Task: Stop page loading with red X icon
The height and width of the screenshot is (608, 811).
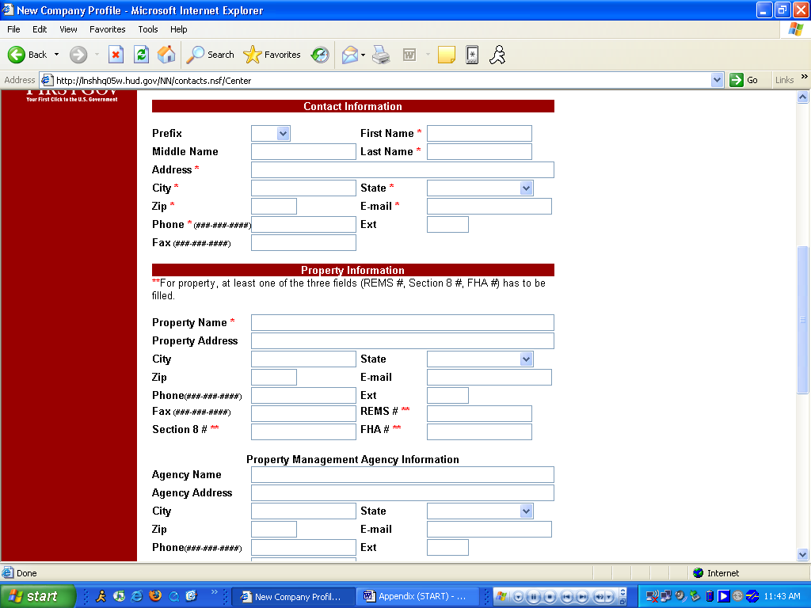Action: coord(116,55)
